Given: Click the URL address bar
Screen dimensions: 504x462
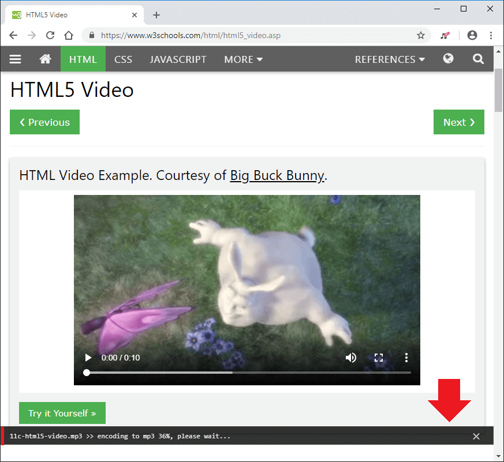Looking at the screenshot, I should click(x=256, y=35).
